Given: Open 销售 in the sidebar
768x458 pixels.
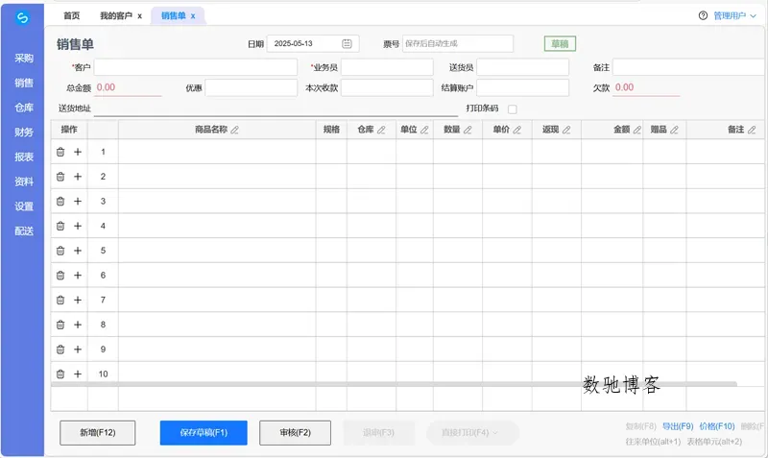Looking at the screenshot, I should pos(23,83).
